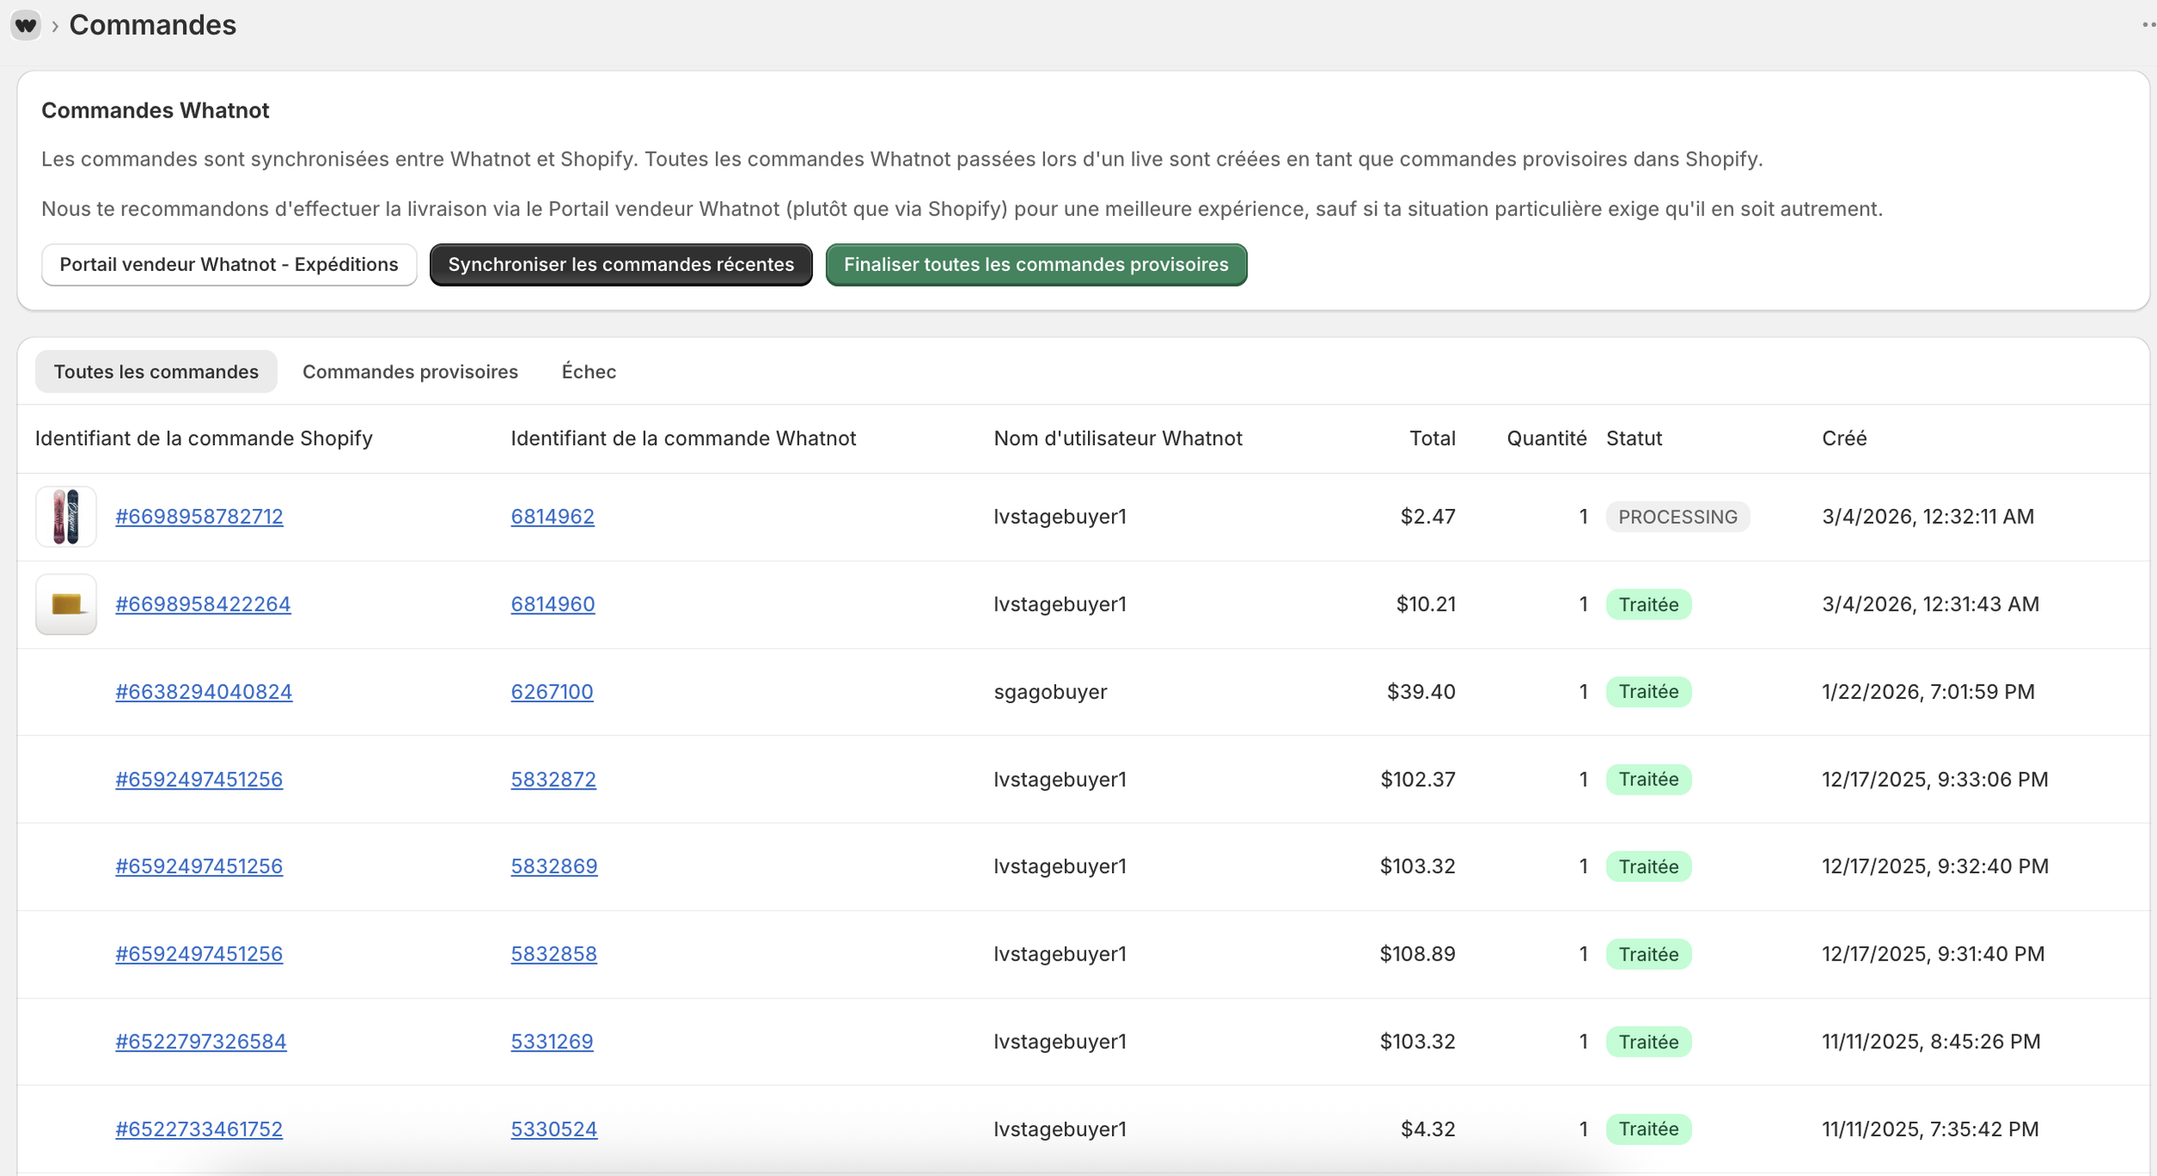Switch to Commandes provisoires tab
Viewport: 2157px width, 1176px height.
pos(410,371)
